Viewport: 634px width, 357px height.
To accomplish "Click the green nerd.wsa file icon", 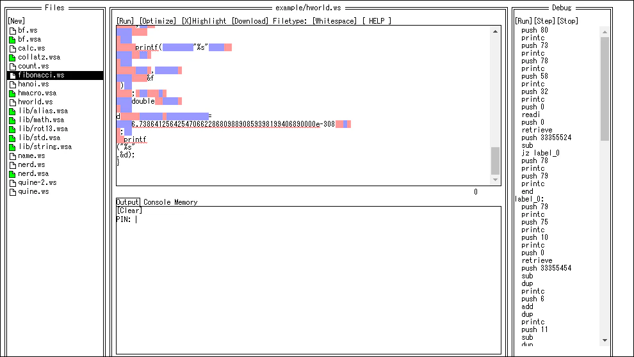I will click(13, 173).
